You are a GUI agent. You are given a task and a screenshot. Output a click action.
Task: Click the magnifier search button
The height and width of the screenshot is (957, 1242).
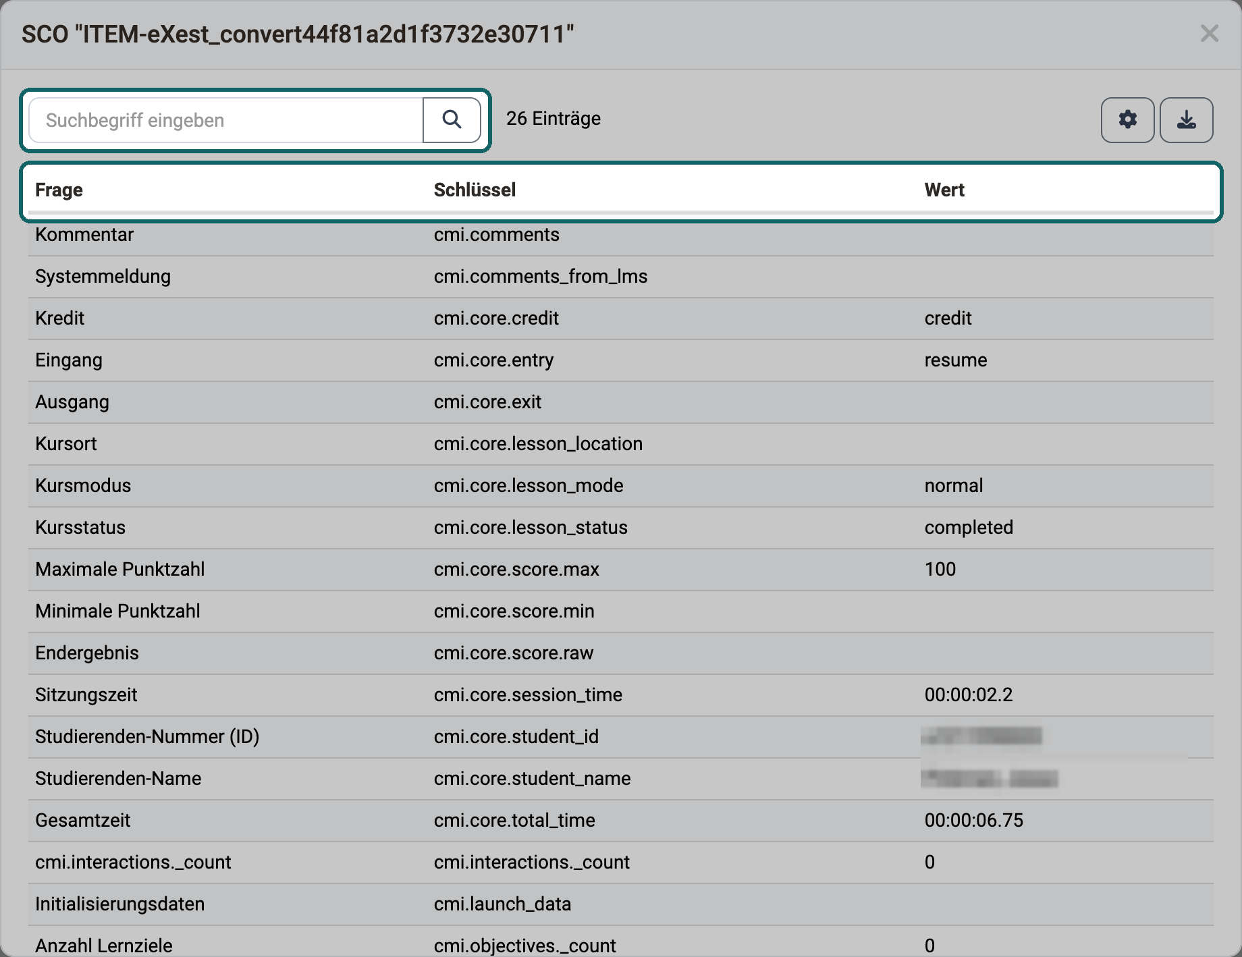click(x=452, y=120)
